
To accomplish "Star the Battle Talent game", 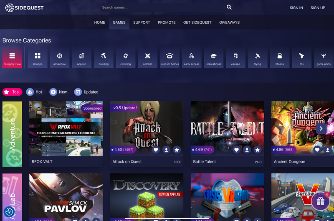I will coord(257,150).
